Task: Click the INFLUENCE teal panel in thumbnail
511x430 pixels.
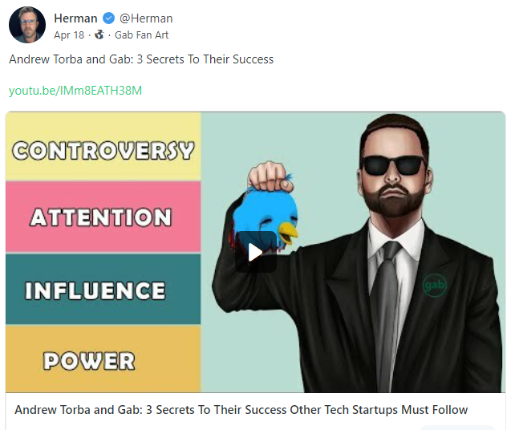Action: pos(103,289)
